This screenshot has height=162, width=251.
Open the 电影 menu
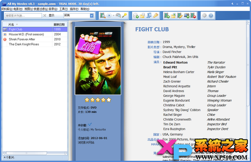tap(18, 9)
